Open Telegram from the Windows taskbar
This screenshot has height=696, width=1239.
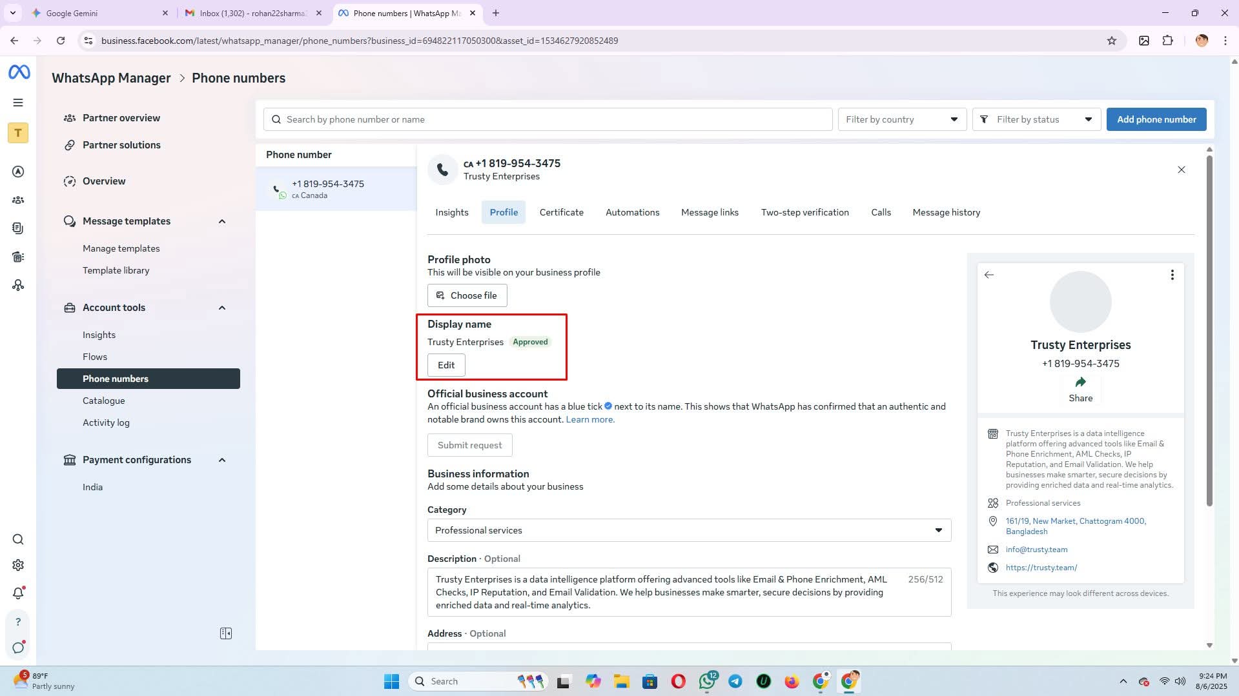(x=735, y=681)
